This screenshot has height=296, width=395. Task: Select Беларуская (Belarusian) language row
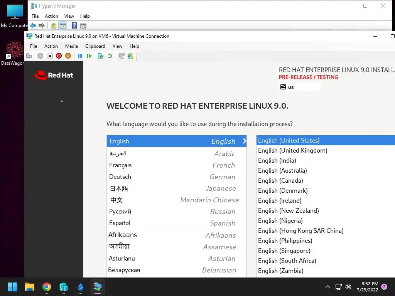point(177,270)
